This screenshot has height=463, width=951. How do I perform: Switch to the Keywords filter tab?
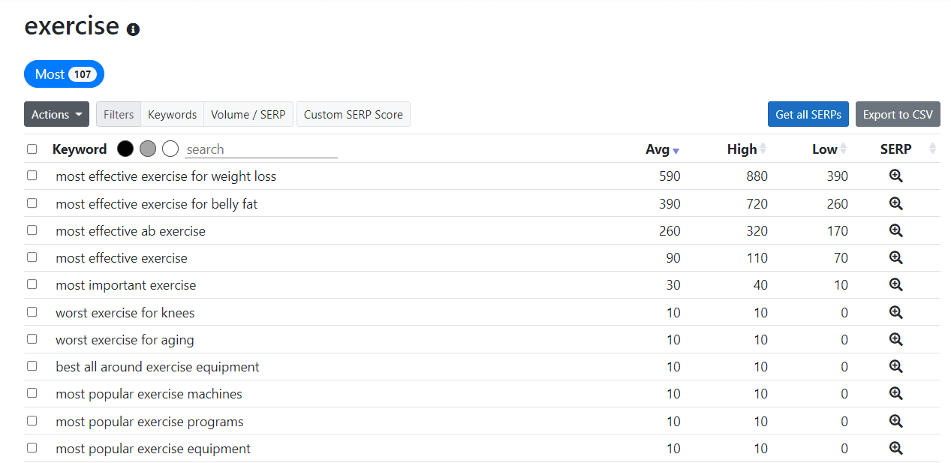click(x=172, y=114)
